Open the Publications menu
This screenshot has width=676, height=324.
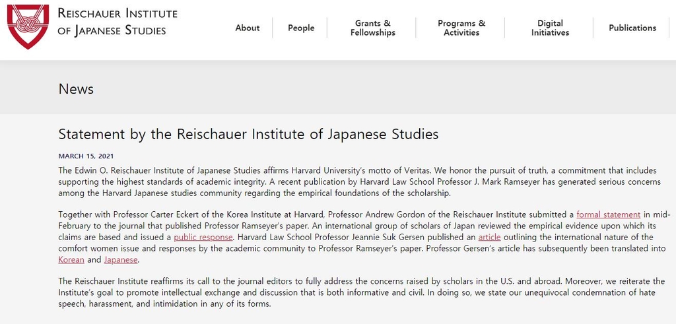[632, 28]
